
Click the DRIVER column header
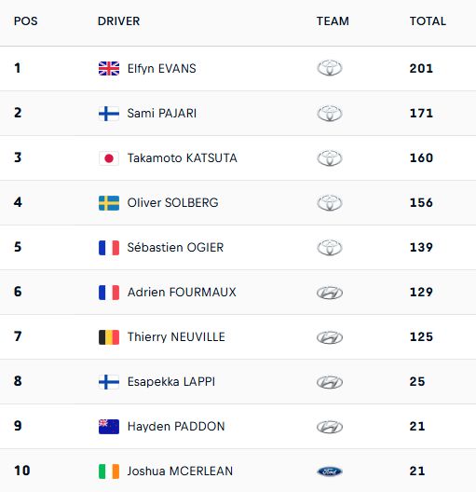tap(118, 21)
